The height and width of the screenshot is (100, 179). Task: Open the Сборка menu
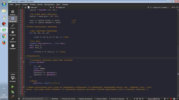[x=25, y=4]
